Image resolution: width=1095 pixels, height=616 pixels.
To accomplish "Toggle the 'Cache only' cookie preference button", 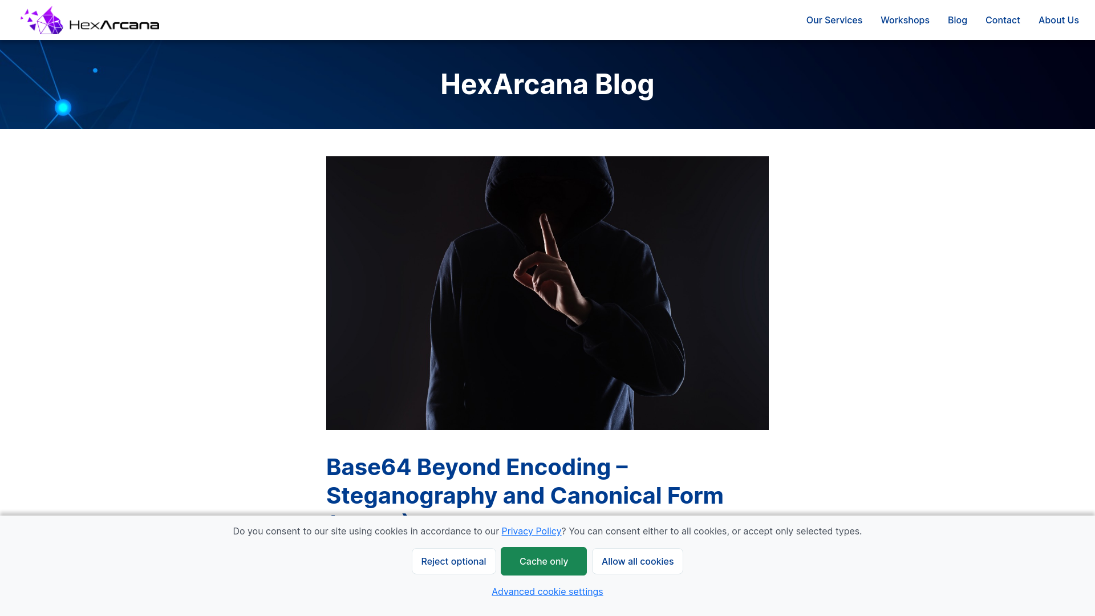I will point(543,561).
